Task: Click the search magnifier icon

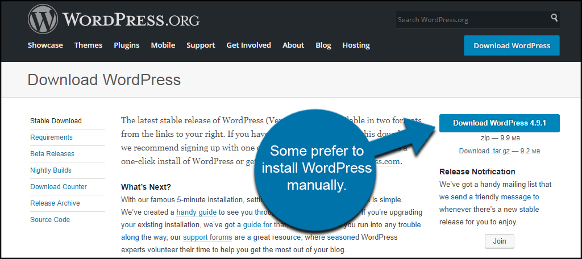Action: (554, 18)
